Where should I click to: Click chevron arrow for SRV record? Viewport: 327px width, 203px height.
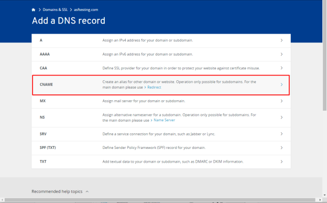point(281,134)
